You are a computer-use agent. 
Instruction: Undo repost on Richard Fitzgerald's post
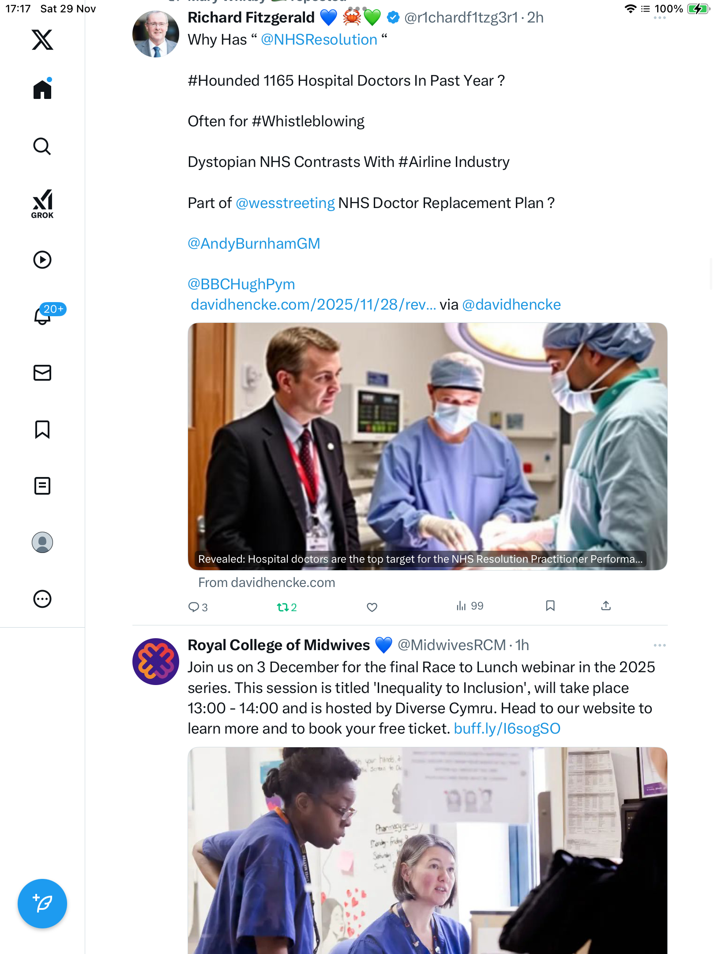point(286,607)
